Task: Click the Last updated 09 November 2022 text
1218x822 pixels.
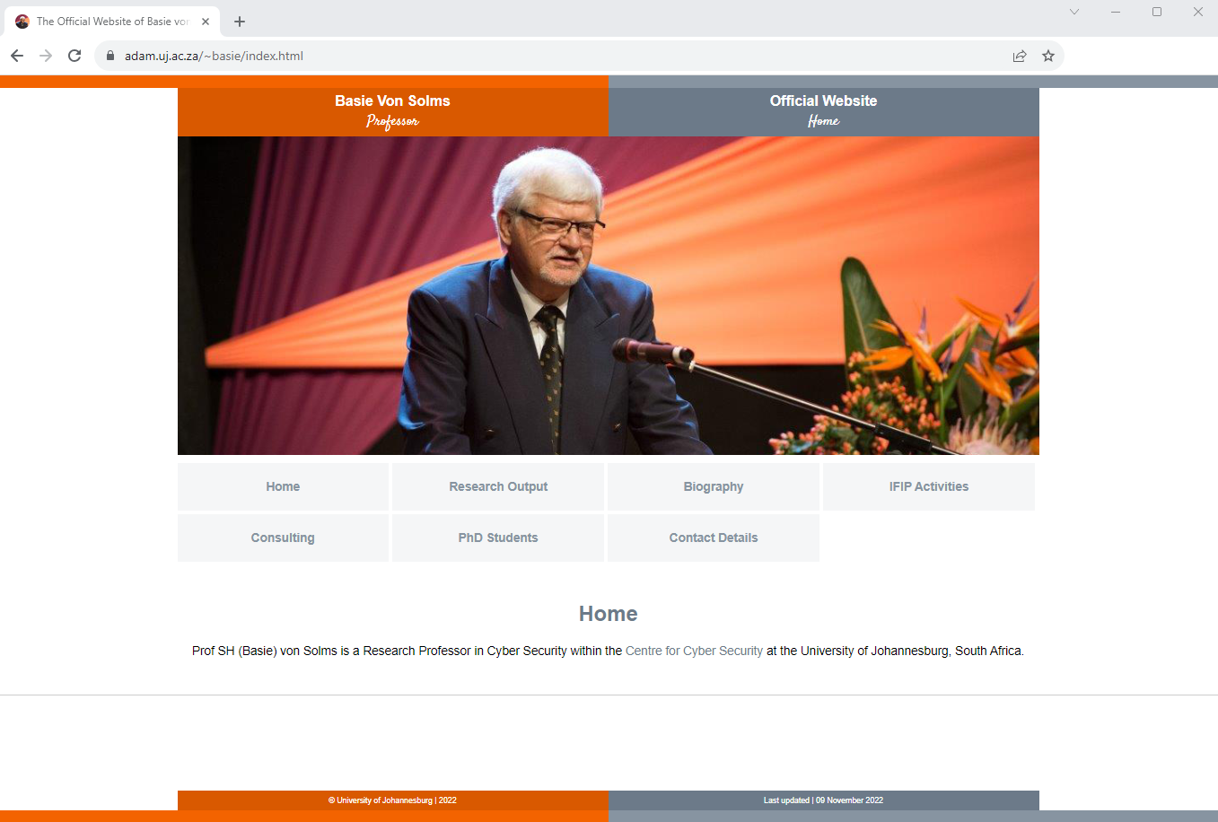Action: (x=823, y=800)
